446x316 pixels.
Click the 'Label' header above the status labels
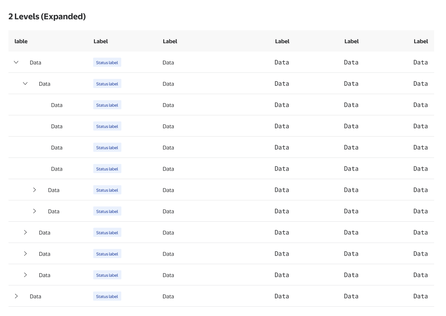pyautogui.click(x=101, y=41)
